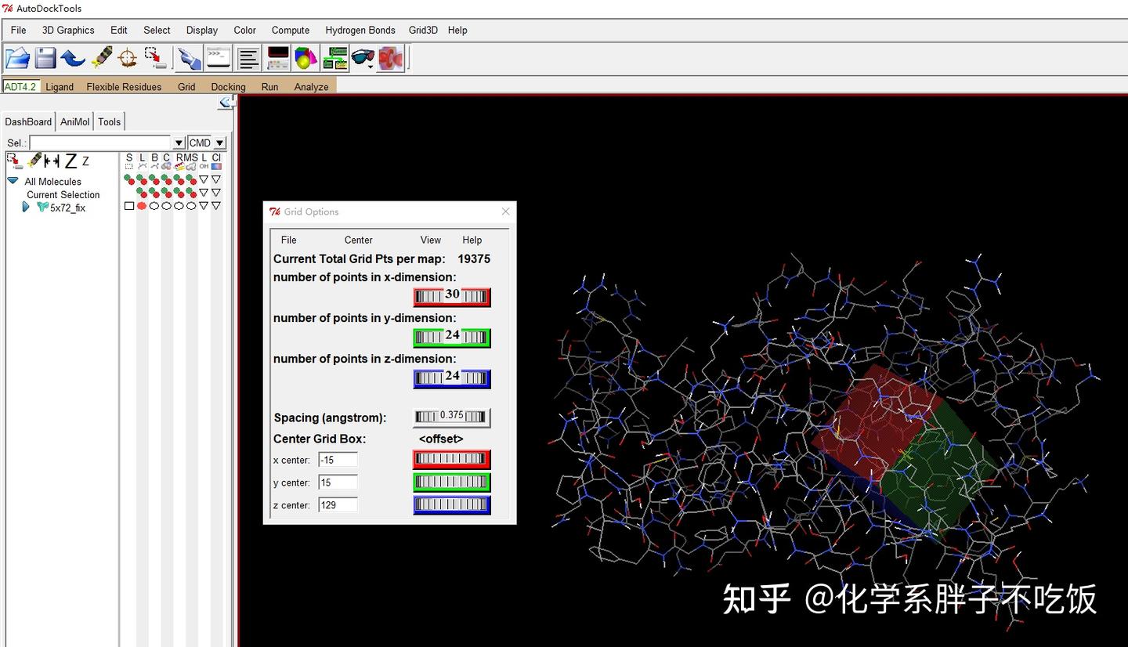The width and height of the screenshot is (1128, 647).
Task: Open the Python shell icon
Action: pos(218,57)
